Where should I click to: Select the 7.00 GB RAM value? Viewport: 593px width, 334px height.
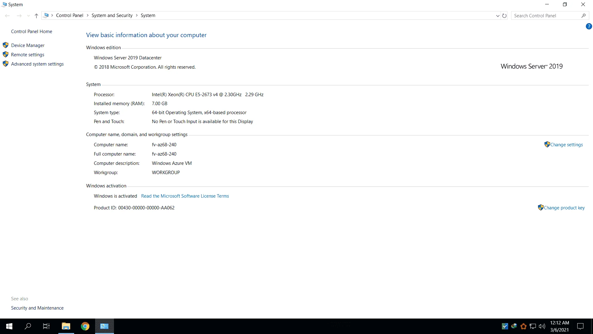(160, 104)
